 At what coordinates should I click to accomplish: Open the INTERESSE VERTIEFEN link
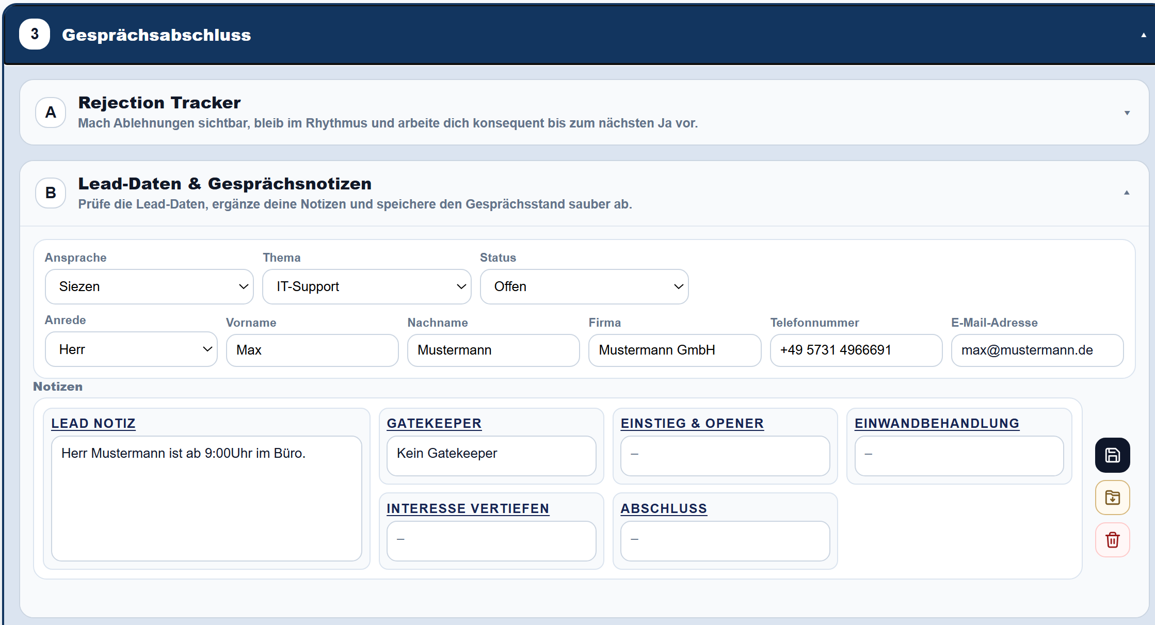(x=468, y=508)
